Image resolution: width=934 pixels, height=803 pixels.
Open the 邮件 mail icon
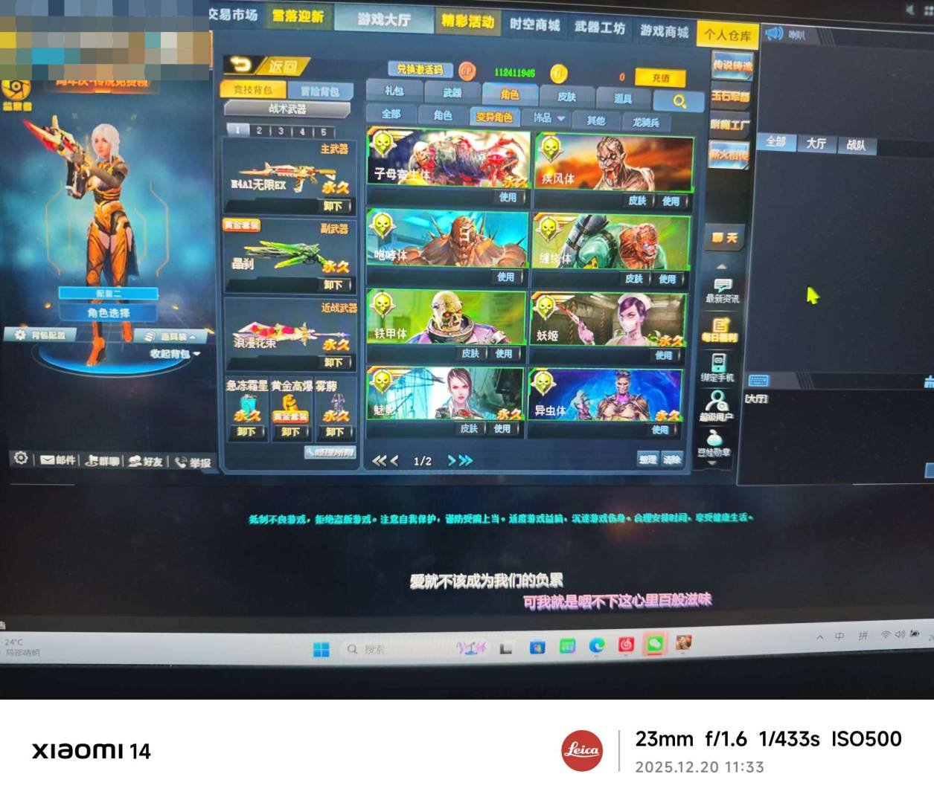(x=58, y=460)
